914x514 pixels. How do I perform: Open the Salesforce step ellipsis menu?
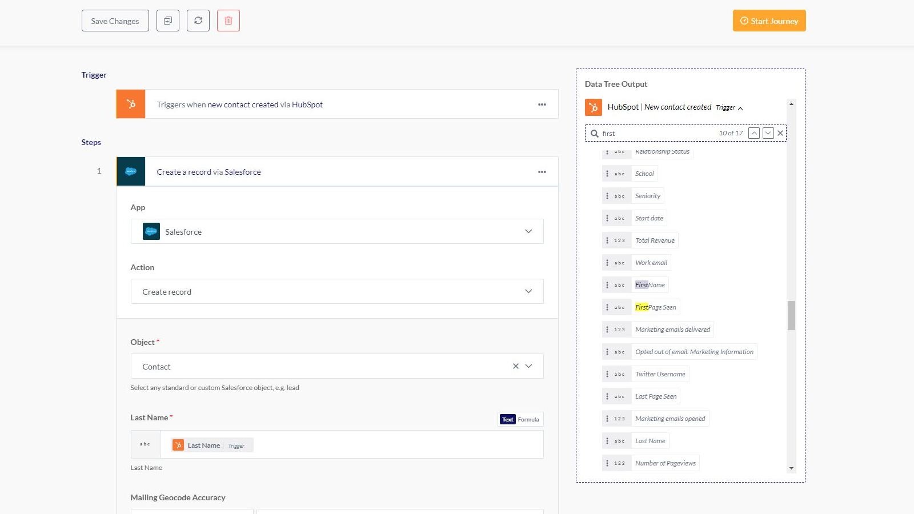[542, 171]
